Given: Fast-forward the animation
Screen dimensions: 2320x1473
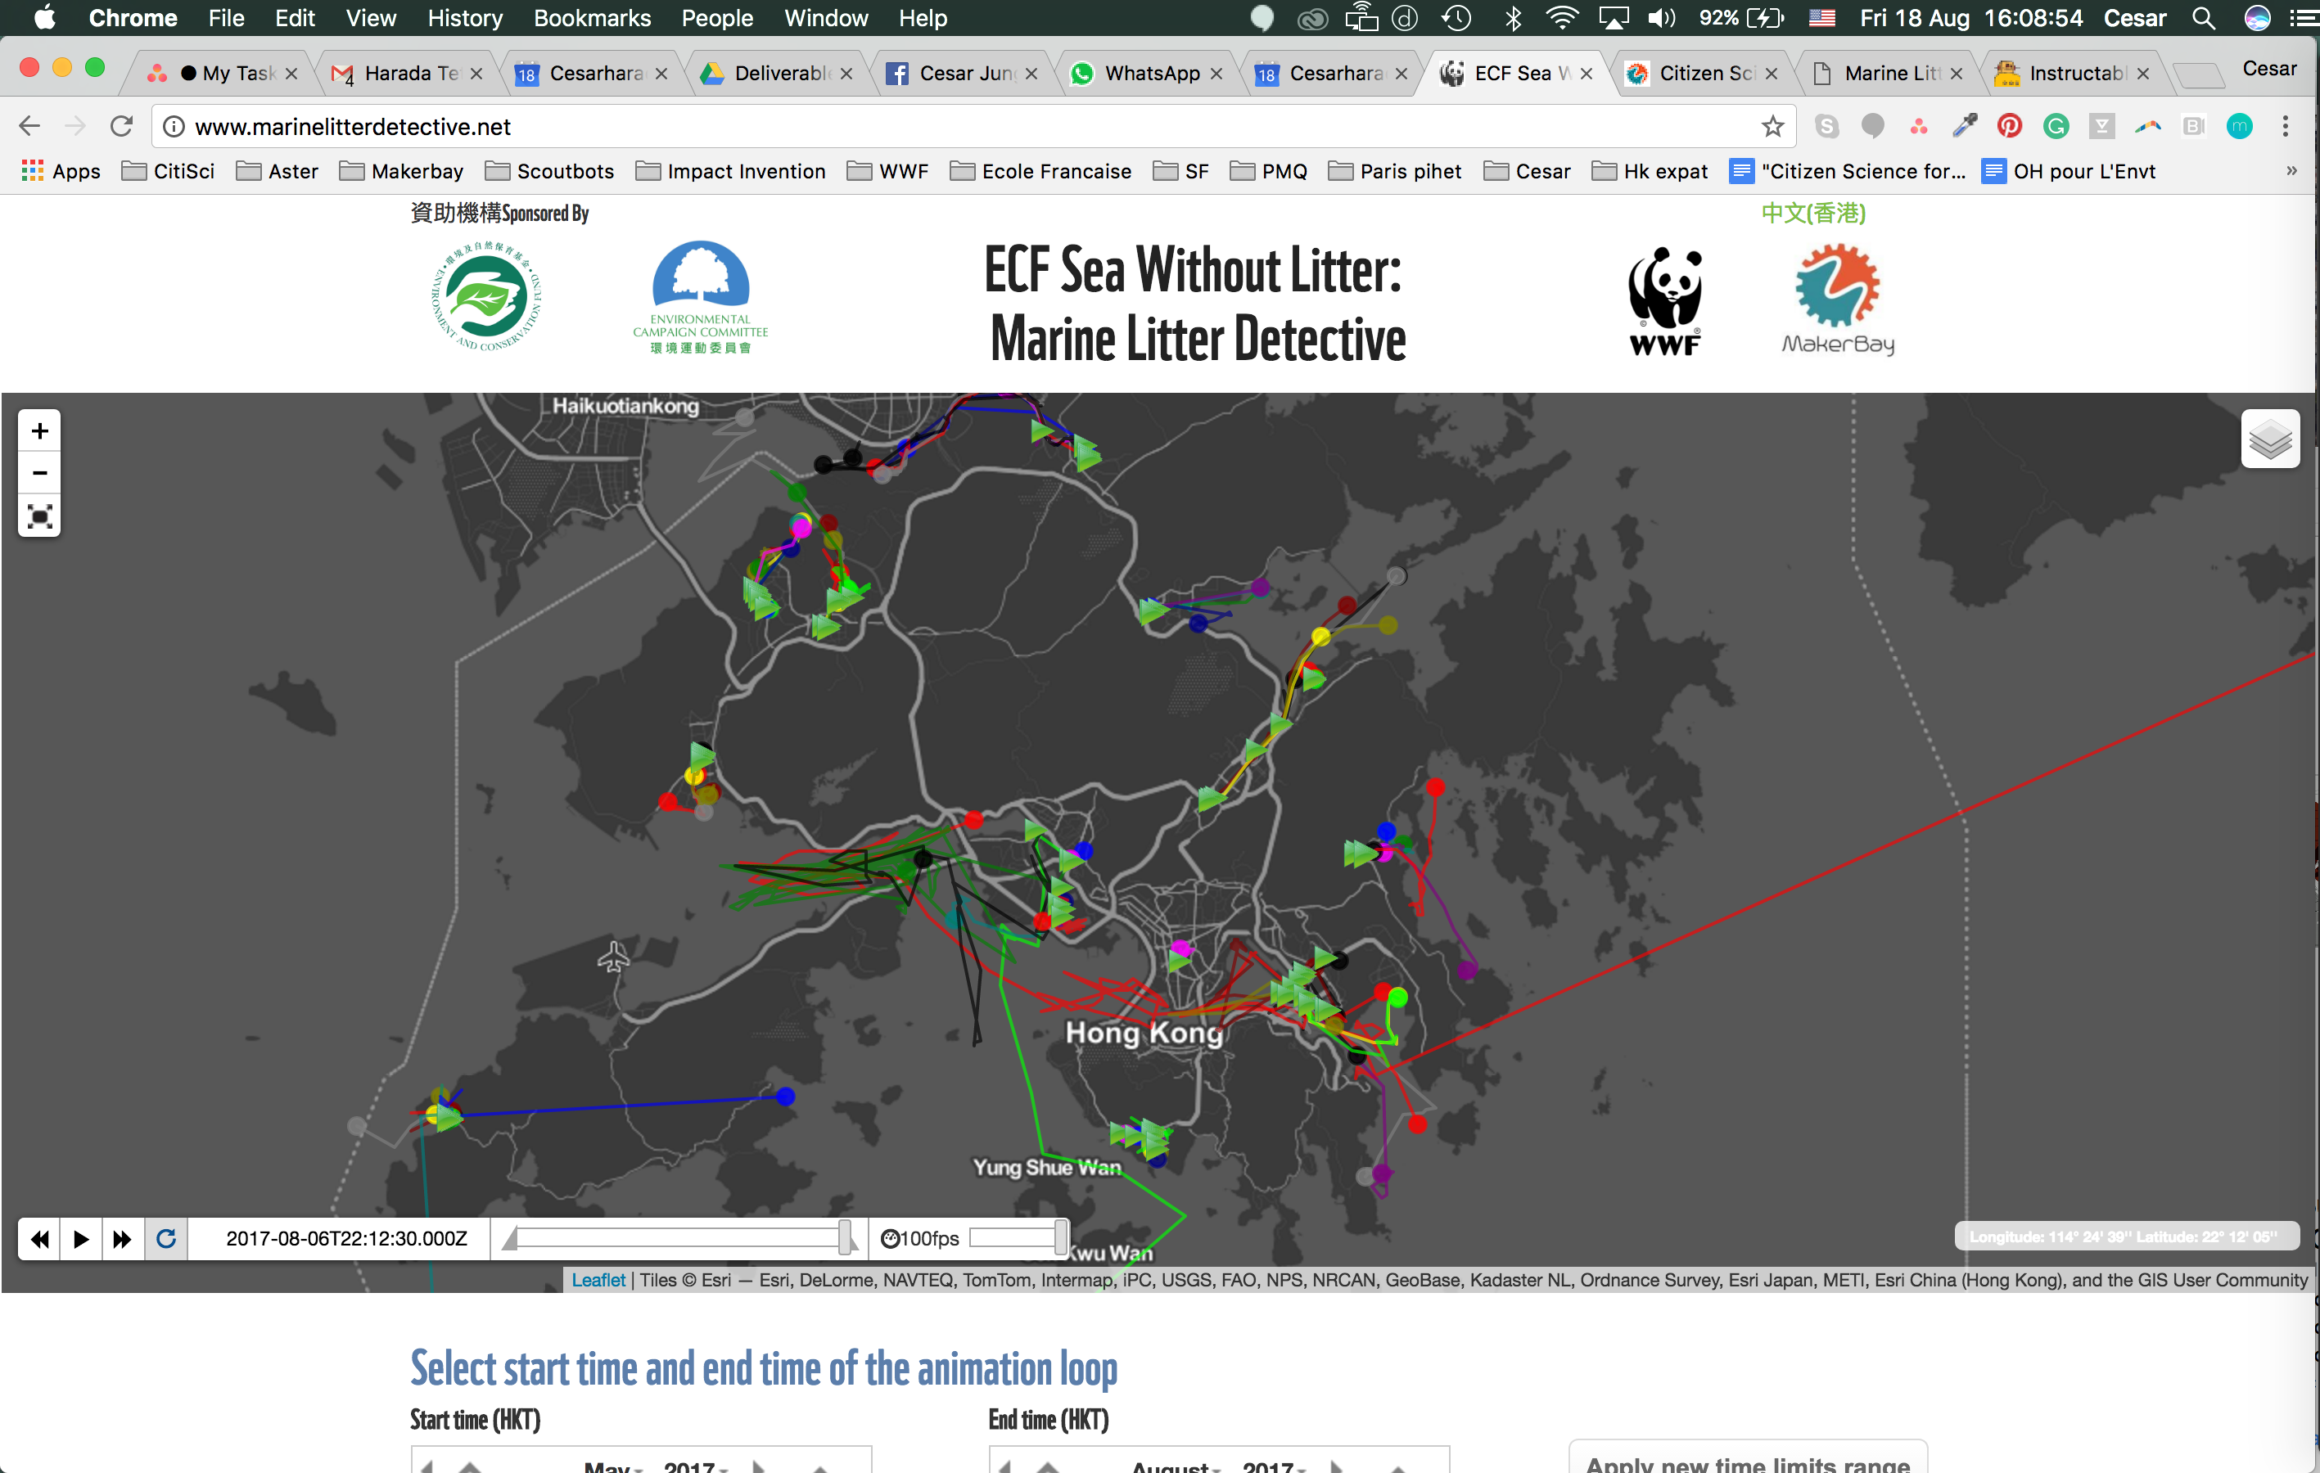Looking at the screenshot, I should coord(122,1239).
